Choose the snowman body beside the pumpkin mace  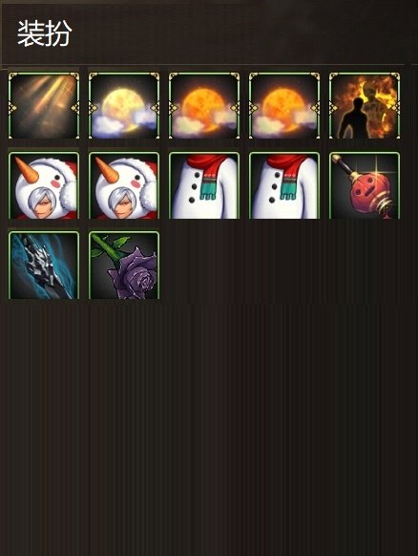pyautogui.click(x=284, y=185)
